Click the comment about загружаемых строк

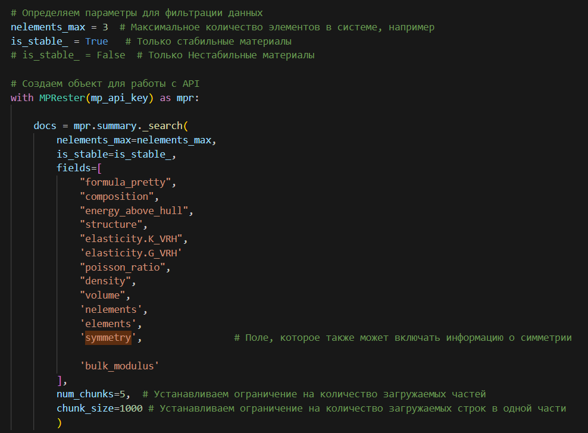pos(357,408)
